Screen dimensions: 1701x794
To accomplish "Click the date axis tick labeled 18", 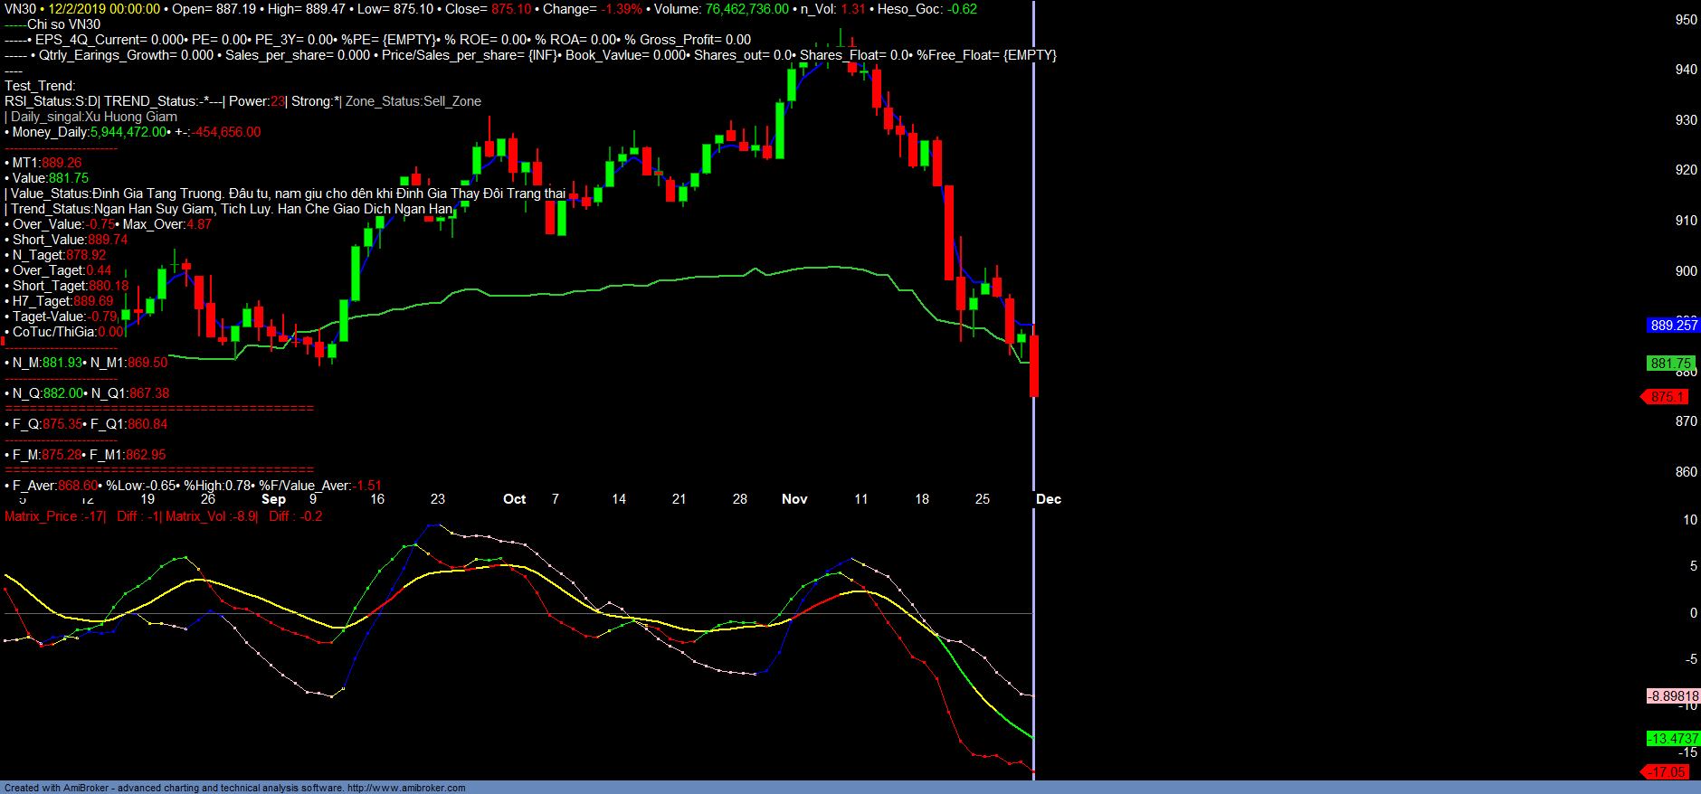I will 921,499.
